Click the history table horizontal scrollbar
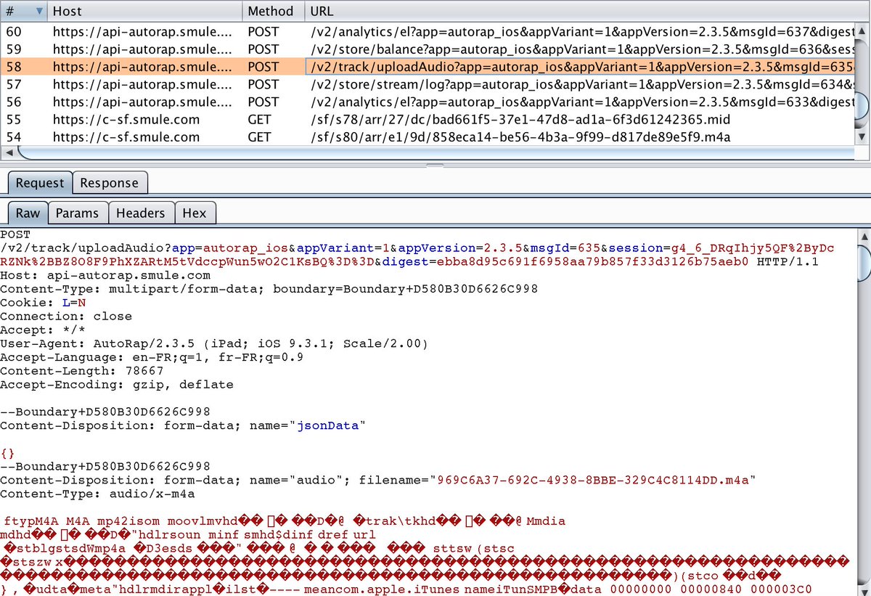871x596 pixels. (435, 153)
